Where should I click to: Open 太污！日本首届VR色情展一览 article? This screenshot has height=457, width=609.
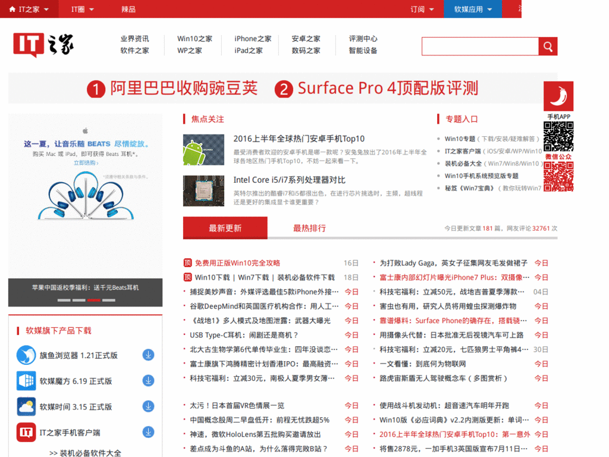pos(237,406)
